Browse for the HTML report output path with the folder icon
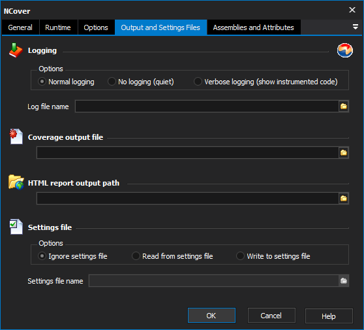The height and width of the screenshot is (330, 364). (x=344, y=199)
